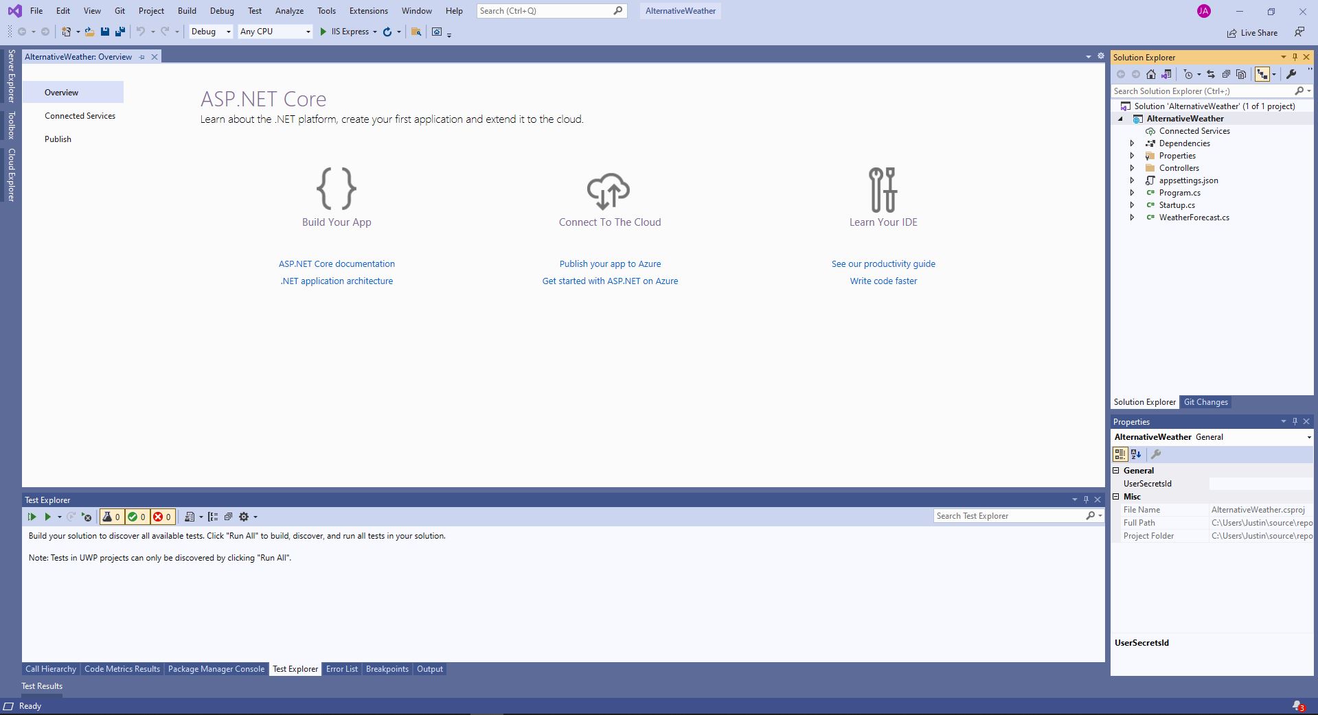Image resolution: width=1318 pixels, height=715 pixels.
Task: Click the New Project toolbar icon
Action: pyautogui.click(x=67, y=32)
